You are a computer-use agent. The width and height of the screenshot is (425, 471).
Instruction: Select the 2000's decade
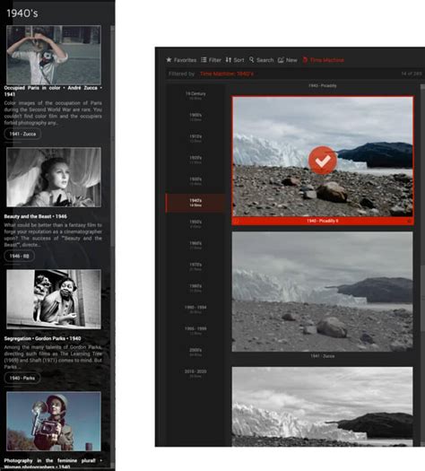pos(195,352)
